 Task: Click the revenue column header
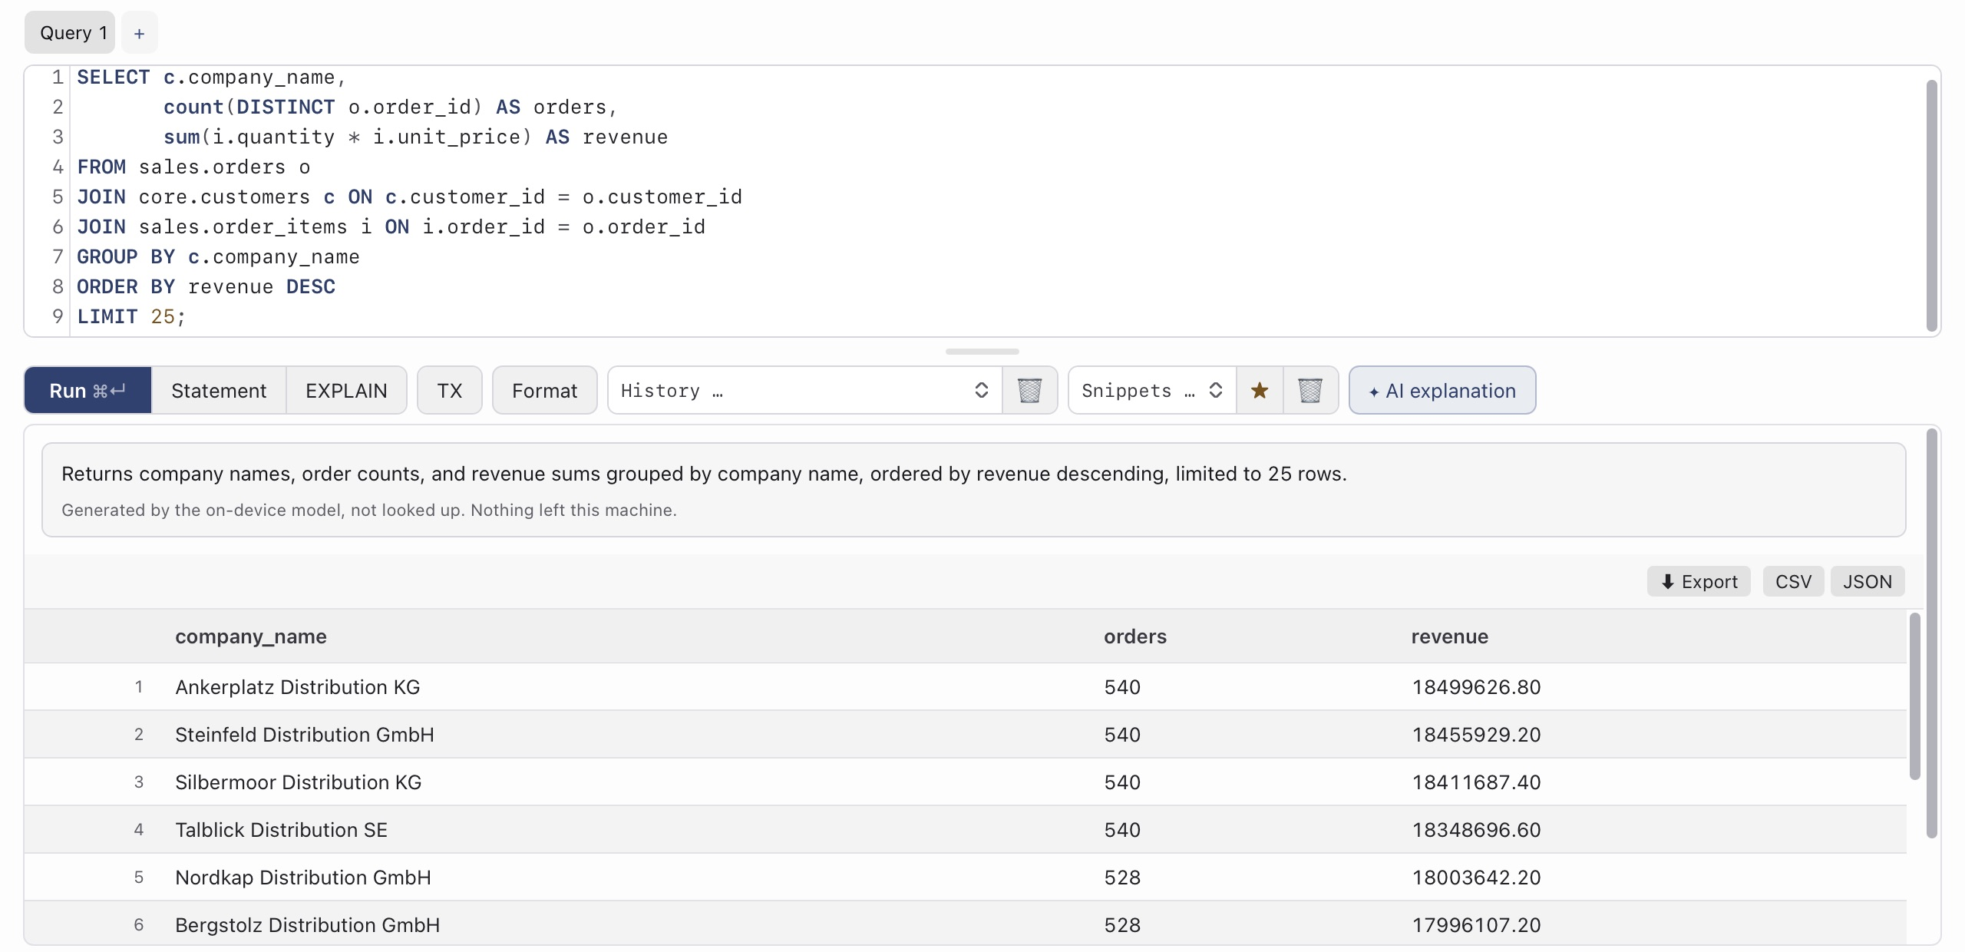pos(1450,636)
